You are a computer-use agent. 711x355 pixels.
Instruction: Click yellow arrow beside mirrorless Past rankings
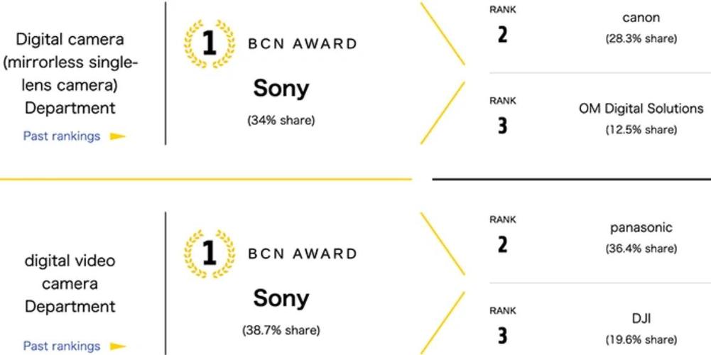point(118,136)
